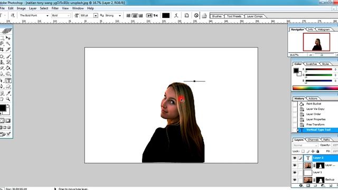This screenshot has height=190, width=338.
Task: Top align the vertical text
Action: pos(128,15)
